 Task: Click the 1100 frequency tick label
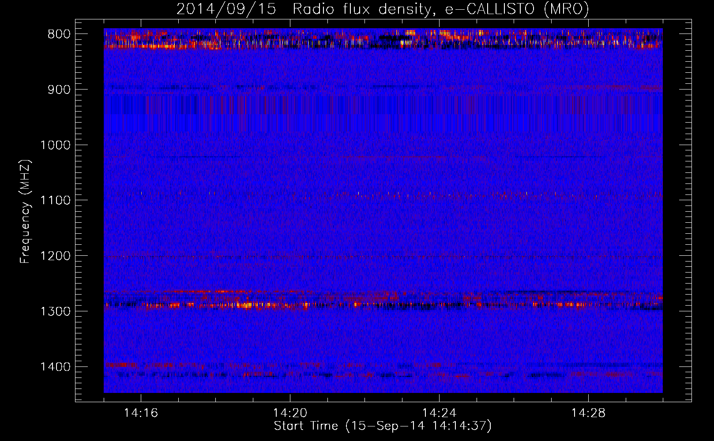pyautogui.click(x=55, y=201)
